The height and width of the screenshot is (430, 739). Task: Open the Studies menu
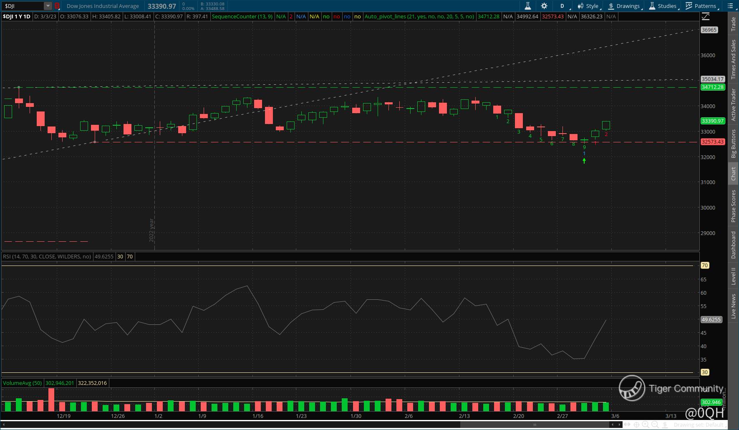coord(663,6)
